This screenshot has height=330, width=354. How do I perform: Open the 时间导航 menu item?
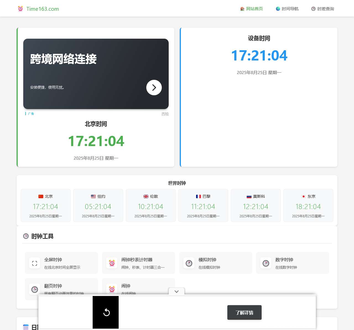coord(290,9)
